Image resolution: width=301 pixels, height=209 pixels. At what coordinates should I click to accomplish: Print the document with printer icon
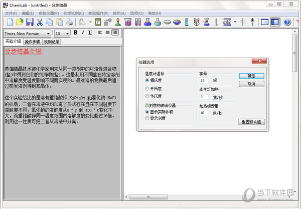pos(69,22)
